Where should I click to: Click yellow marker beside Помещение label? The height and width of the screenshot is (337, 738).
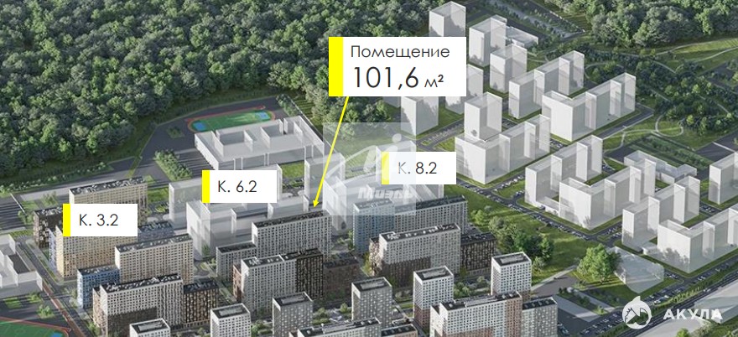tap(335, 65)
